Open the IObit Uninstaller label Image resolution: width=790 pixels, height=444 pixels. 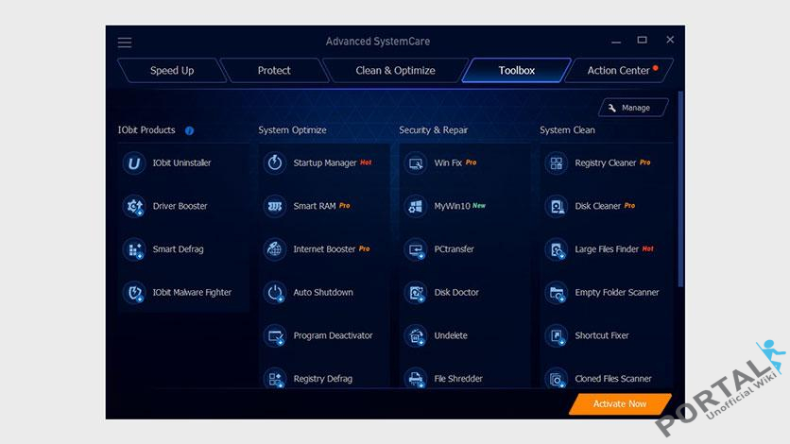pos(181,163)
